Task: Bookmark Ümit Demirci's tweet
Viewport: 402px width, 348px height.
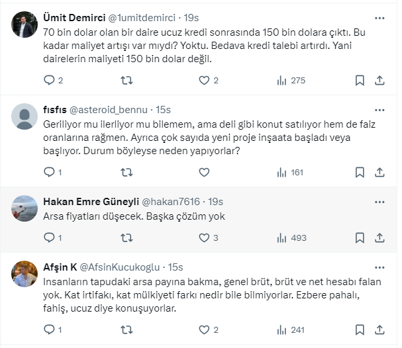Action: coord(359,81)
